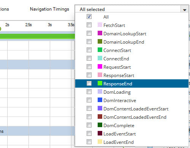This screenshot has height=148, width=190.
Task: Click the DomContentLoadedEventEnd brown swatch
Action: [100, 117]
